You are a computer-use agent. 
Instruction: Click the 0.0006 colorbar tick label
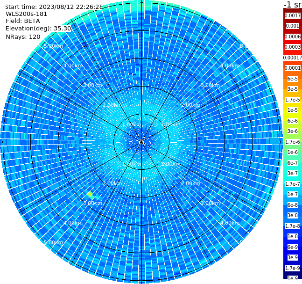tap(293, 36)
